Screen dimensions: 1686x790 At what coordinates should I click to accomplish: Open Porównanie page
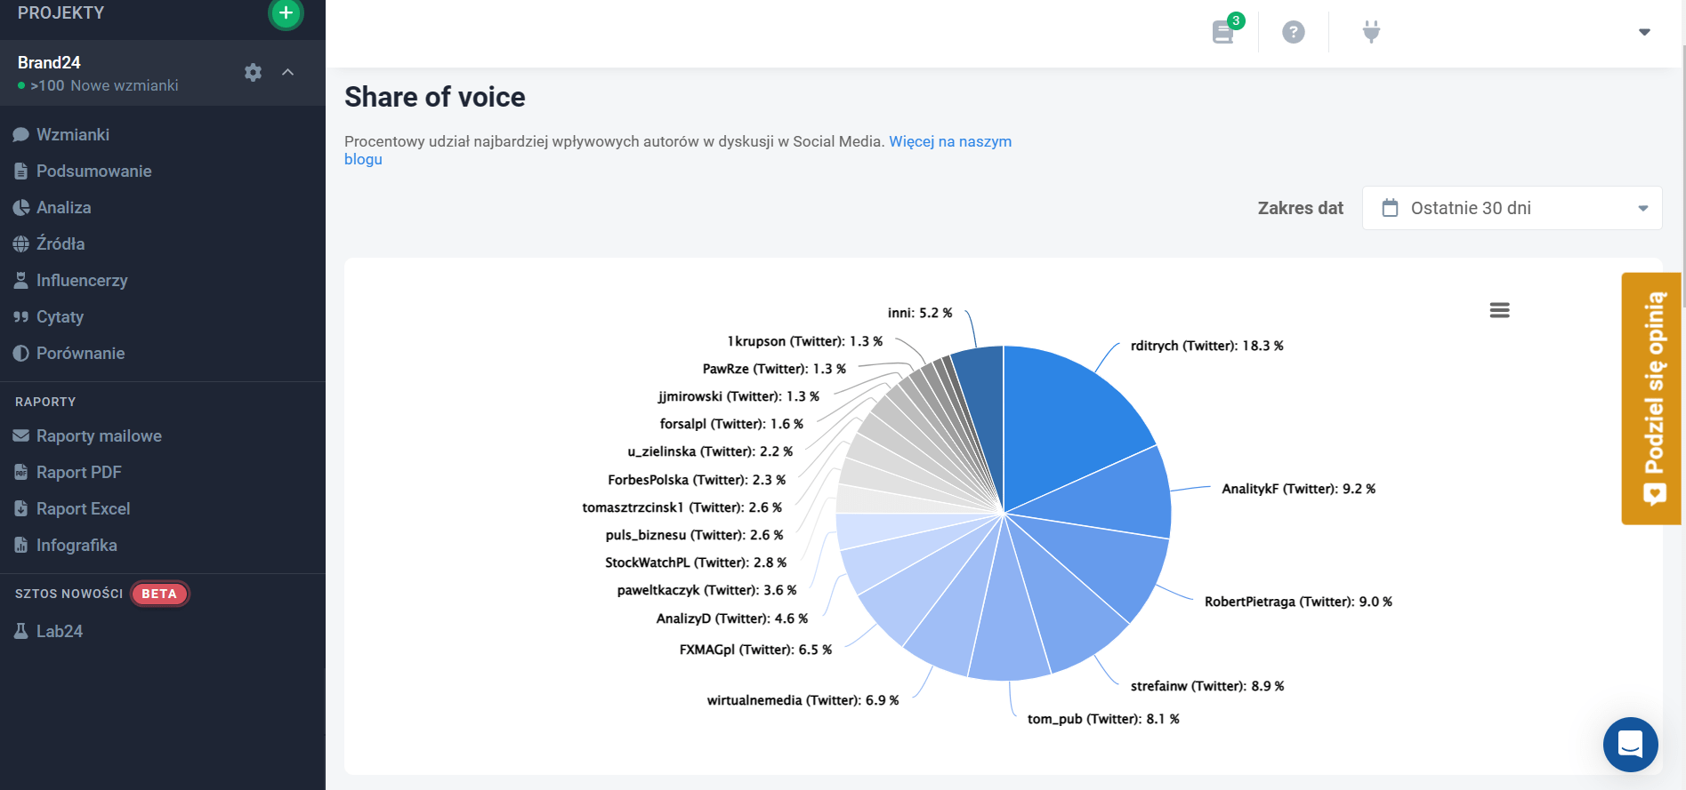[80, 353]
